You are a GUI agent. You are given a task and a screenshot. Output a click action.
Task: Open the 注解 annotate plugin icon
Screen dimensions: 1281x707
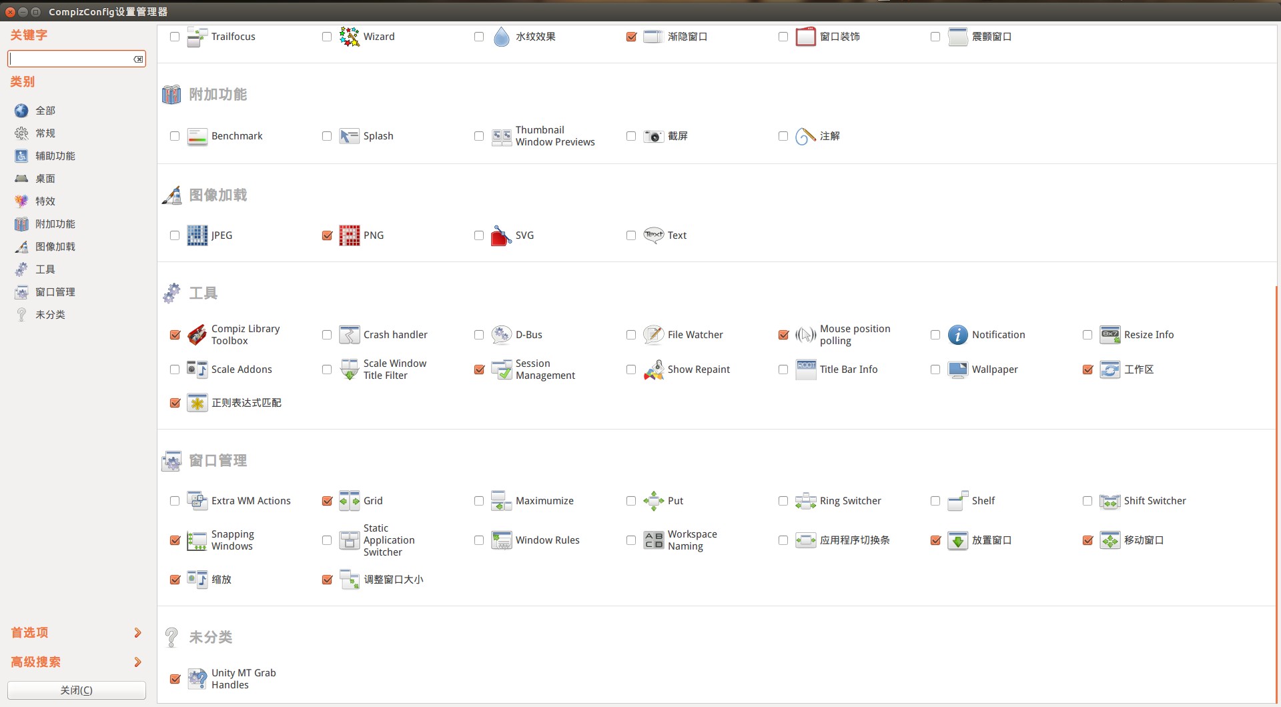click(806, 136)
